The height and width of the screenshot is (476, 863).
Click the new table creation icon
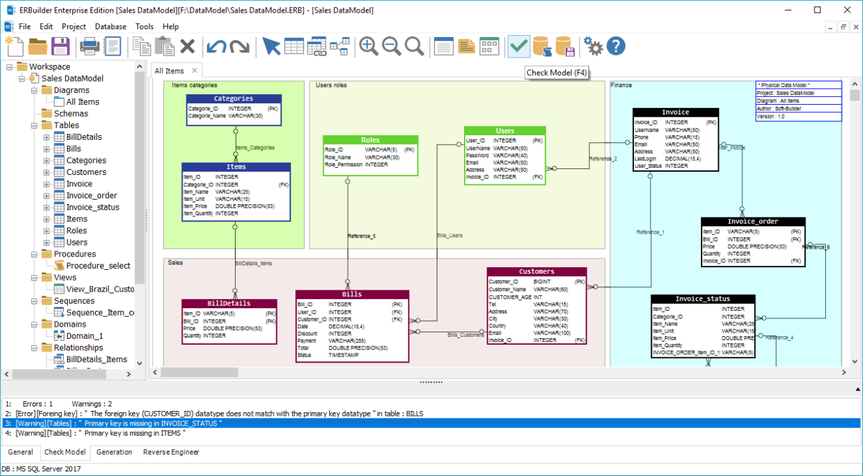tap(293, 46)
